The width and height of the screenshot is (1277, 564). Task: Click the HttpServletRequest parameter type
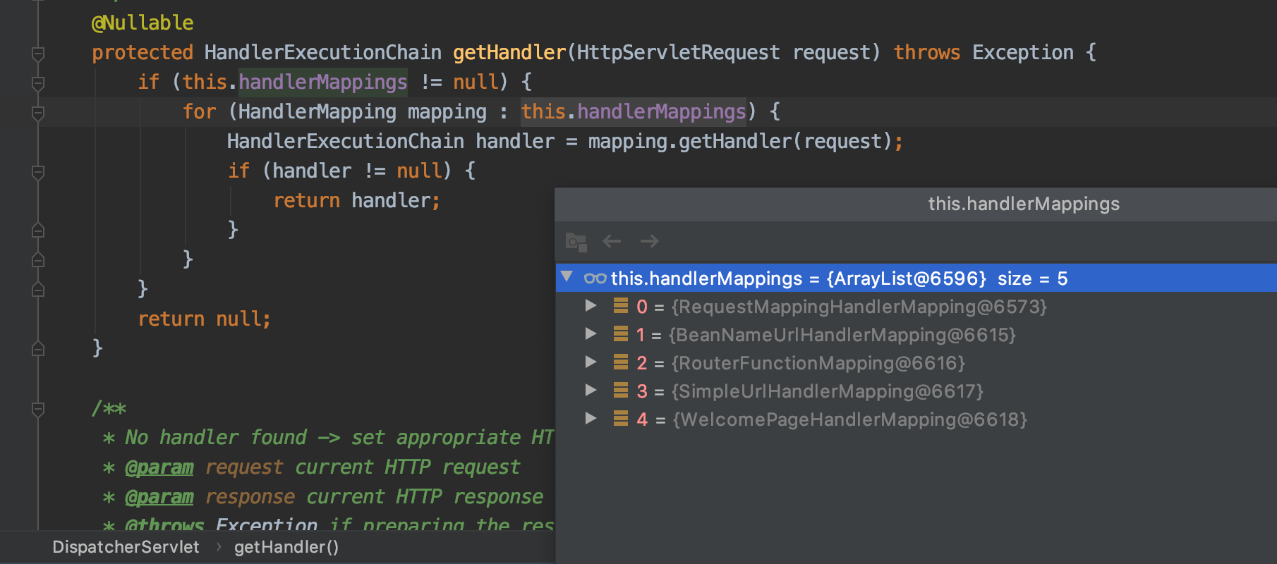pyautogui.click(x=679, y=52)
